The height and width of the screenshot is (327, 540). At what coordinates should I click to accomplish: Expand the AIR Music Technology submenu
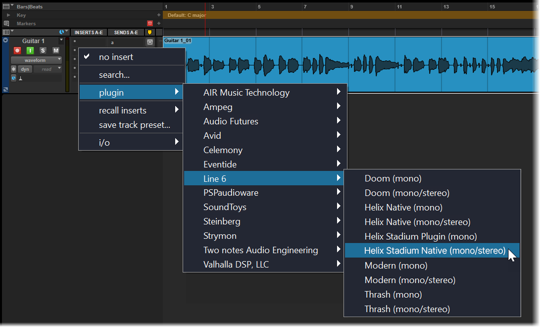(264, 92)
